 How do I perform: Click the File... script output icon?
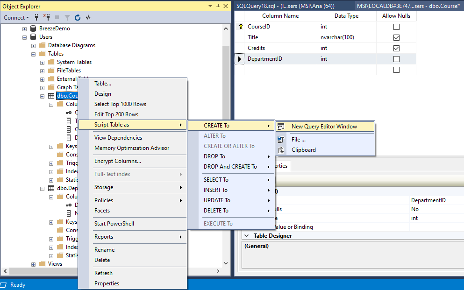[x=280, y=139]
